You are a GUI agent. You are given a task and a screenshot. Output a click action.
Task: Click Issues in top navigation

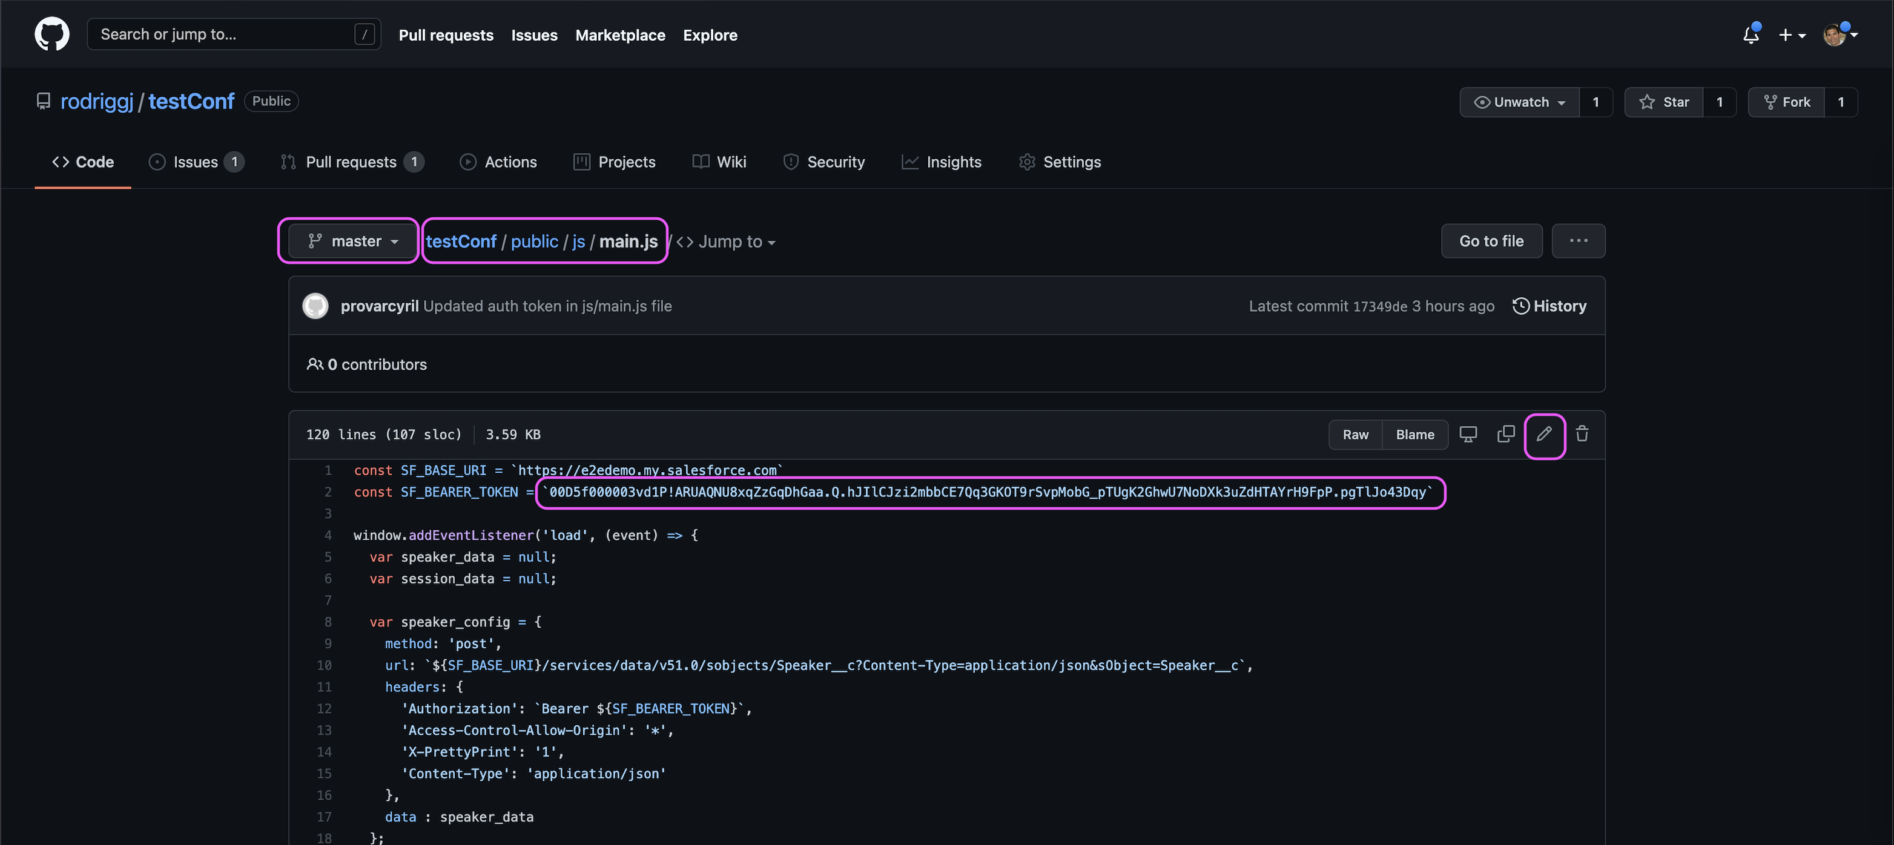(535, 35)
